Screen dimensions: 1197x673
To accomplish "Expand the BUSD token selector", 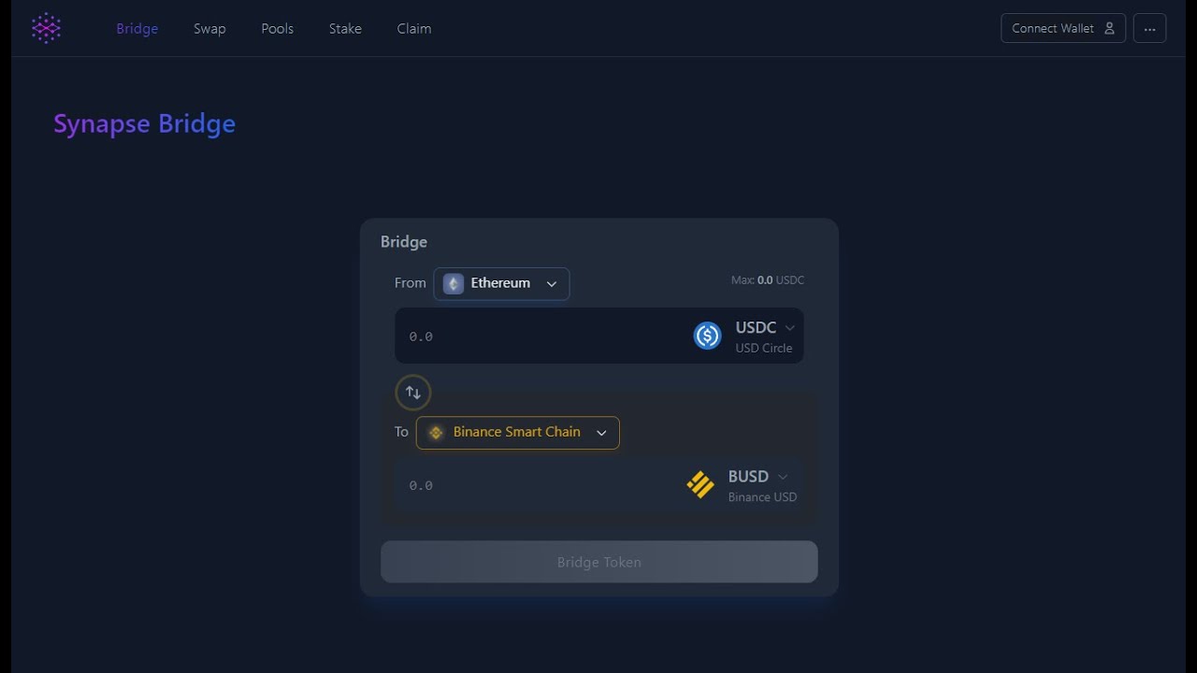I will (x=757, y=477).
